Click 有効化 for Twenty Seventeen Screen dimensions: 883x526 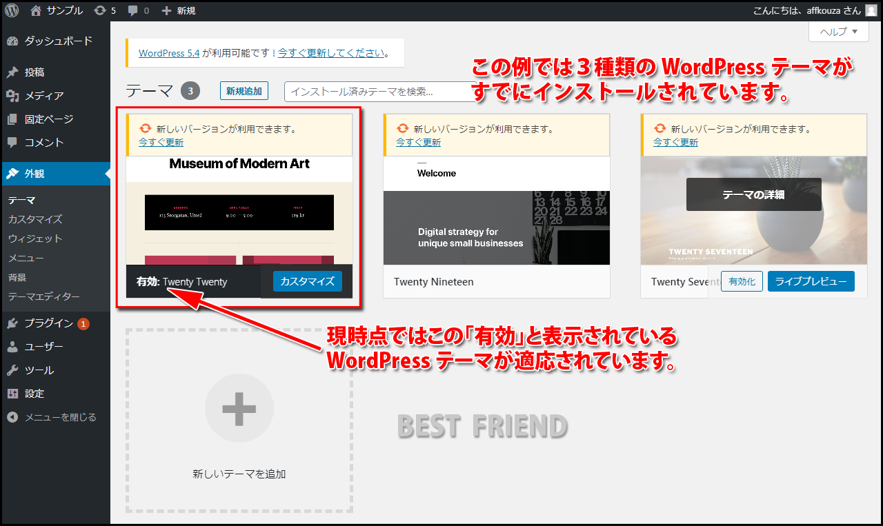pos(742,281)
